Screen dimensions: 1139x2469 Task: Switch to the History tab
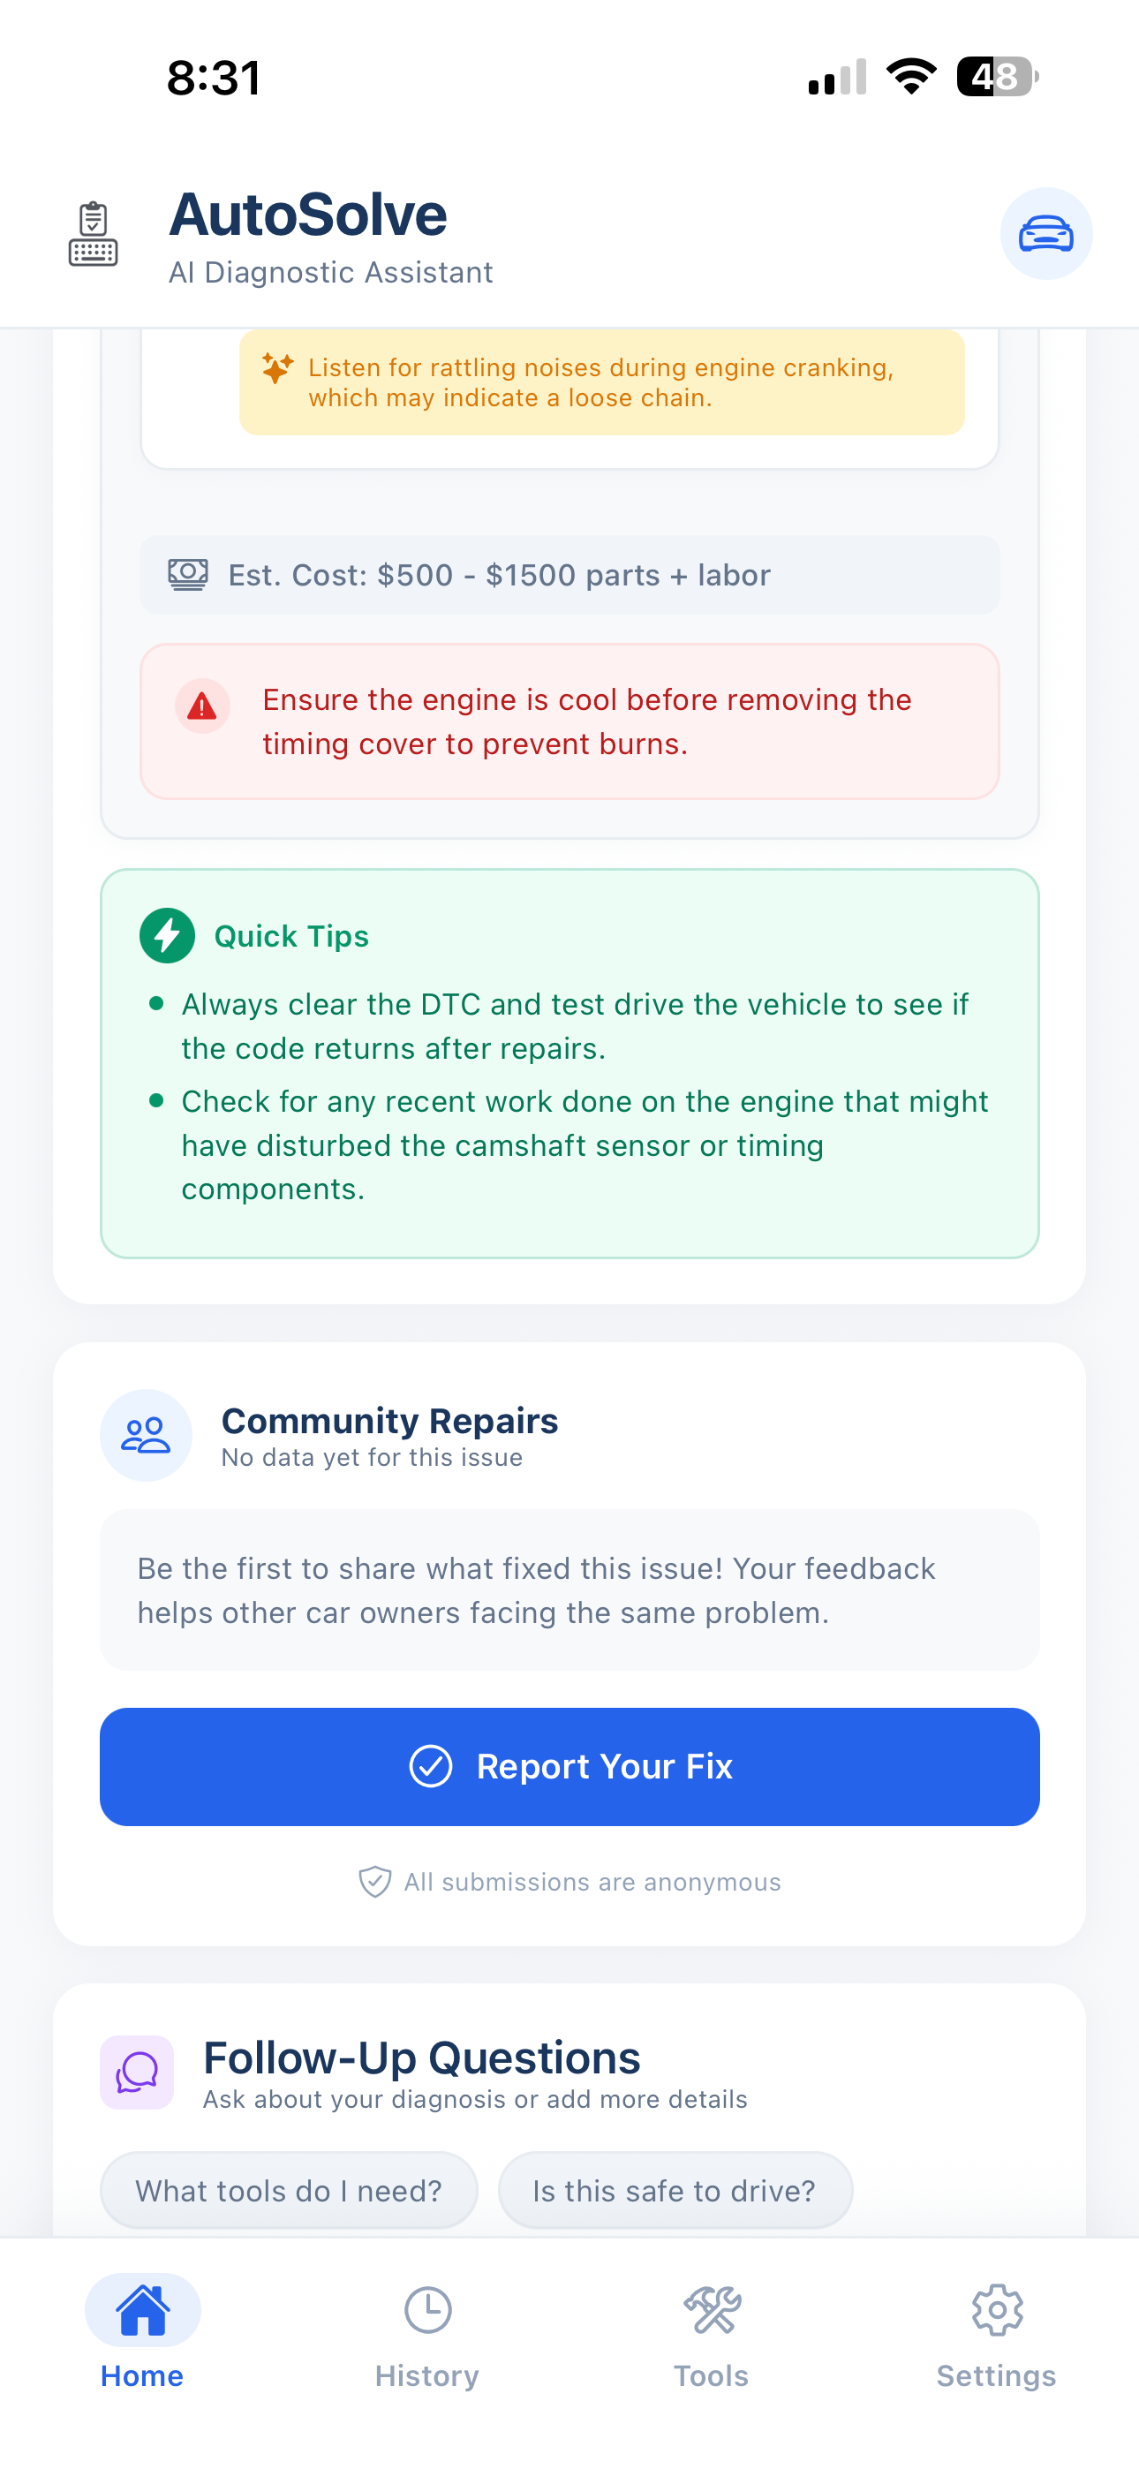pos(426,2333)
